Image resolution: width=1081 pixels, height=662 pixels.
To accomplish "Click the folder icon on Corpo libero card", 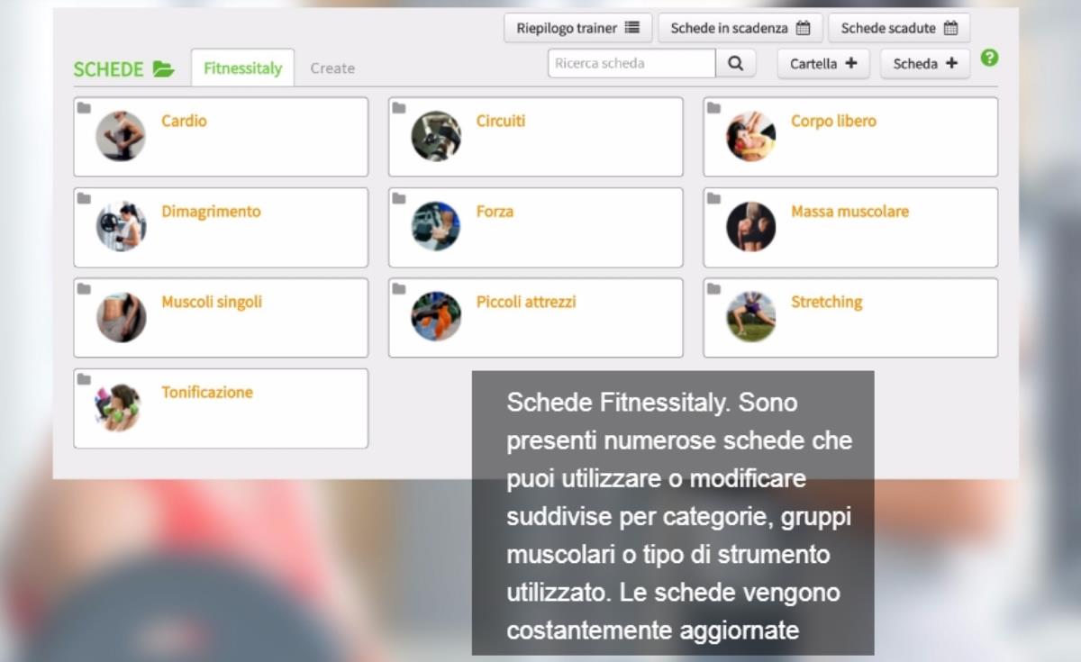I will 713,108.
